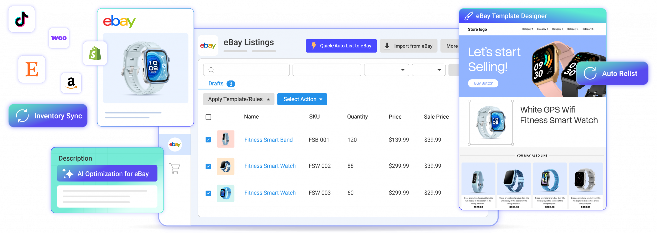Open Category 2 in template navigation

[x=542, y=29]
